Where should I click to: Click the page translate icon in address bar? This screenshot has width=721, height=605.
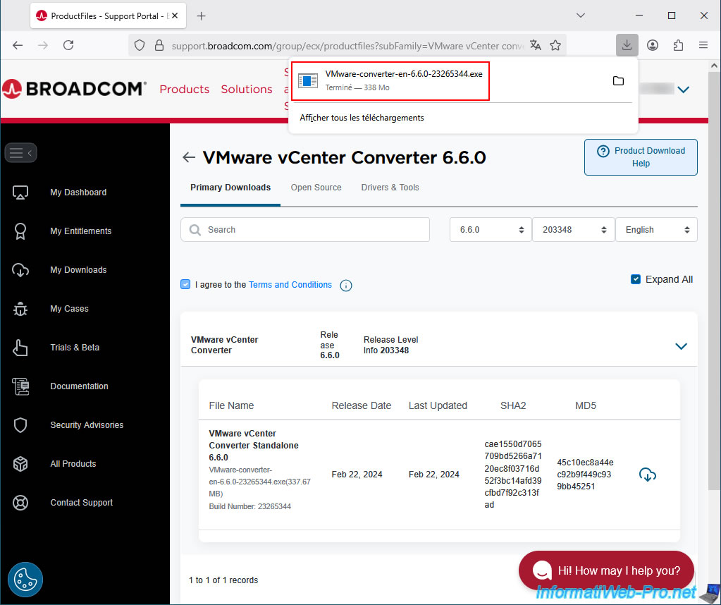(536, 45)
